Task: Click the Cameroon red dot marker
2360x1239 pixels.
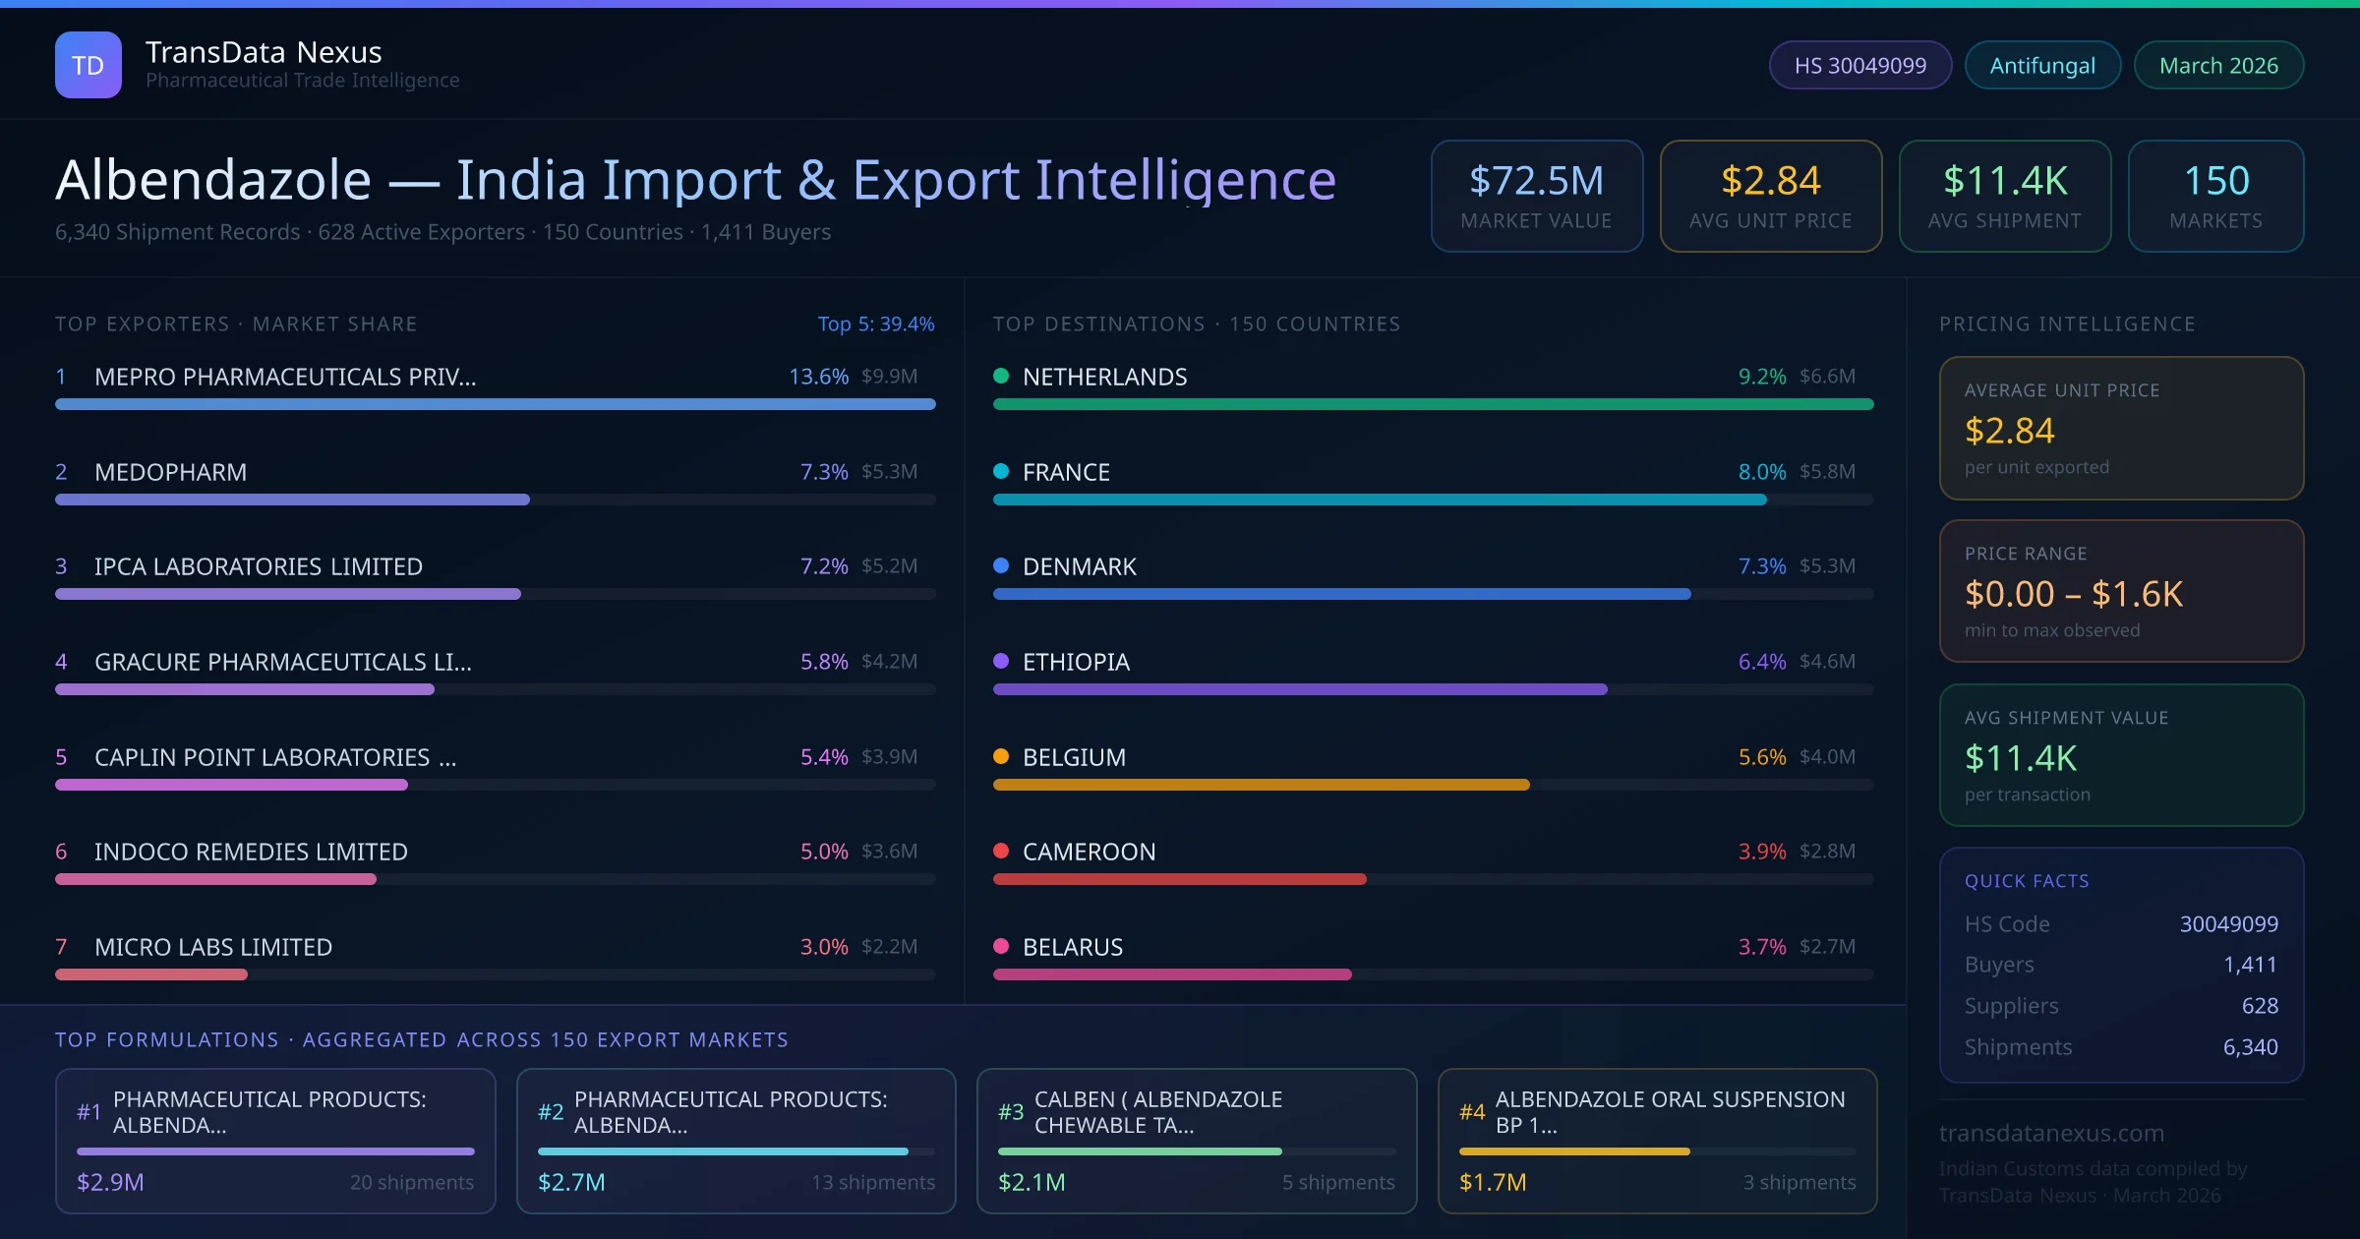Action: [x=1001, y=851]
